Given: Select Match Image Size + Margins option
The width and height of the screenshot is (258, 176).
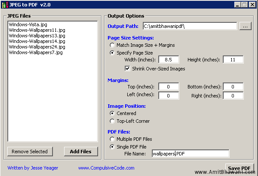Looking at the screenshot, I should [x=113, y=45].
